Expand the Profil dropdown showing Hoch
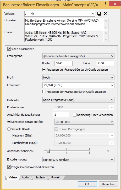121x190 pixels. pyautogui.click(x=78, y=77)
